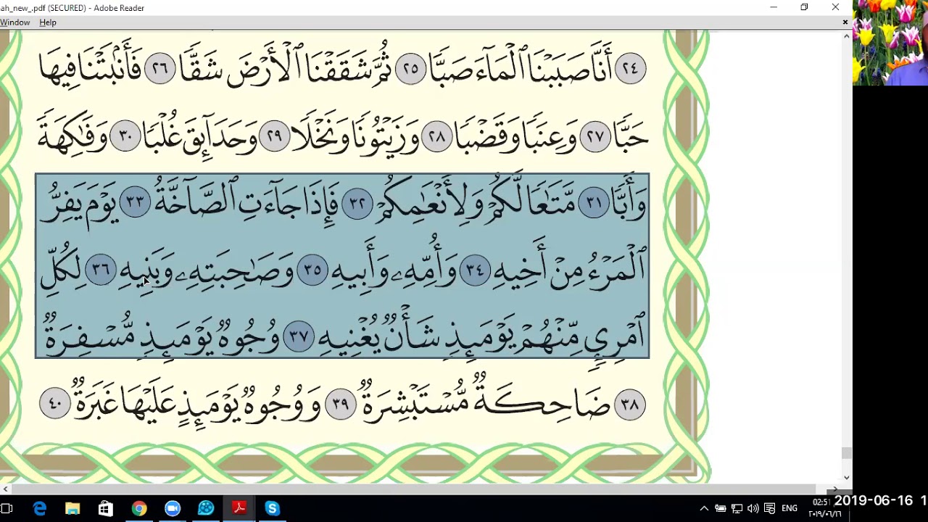Minimize the Adobe Reader window
The image size is (928, 522).
coord(774,7)
